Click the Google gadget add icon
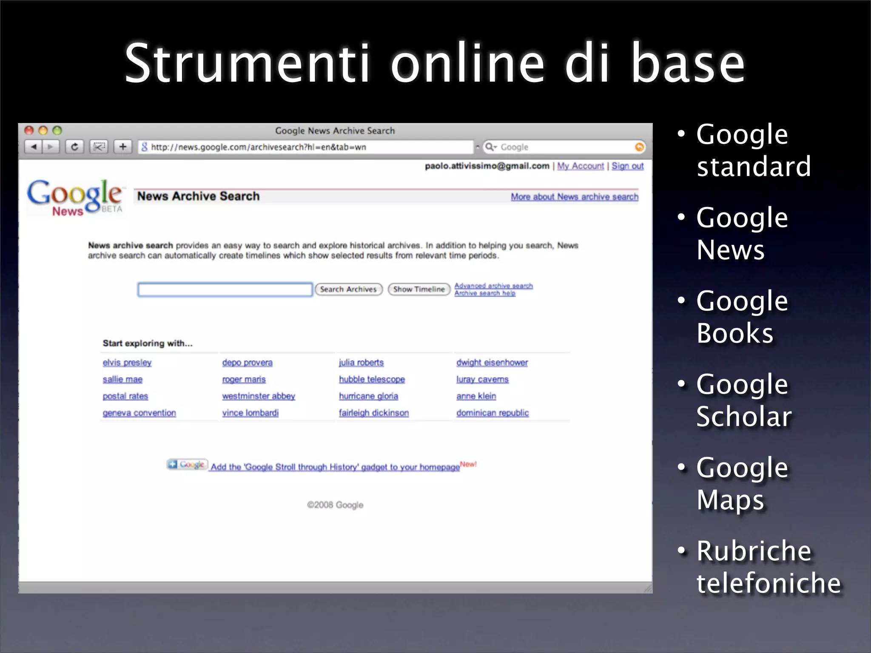 187,465
